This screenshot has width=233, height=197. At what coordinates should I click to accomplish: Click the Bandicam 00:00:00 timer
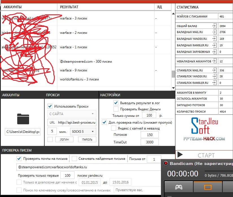pos(183,174)
